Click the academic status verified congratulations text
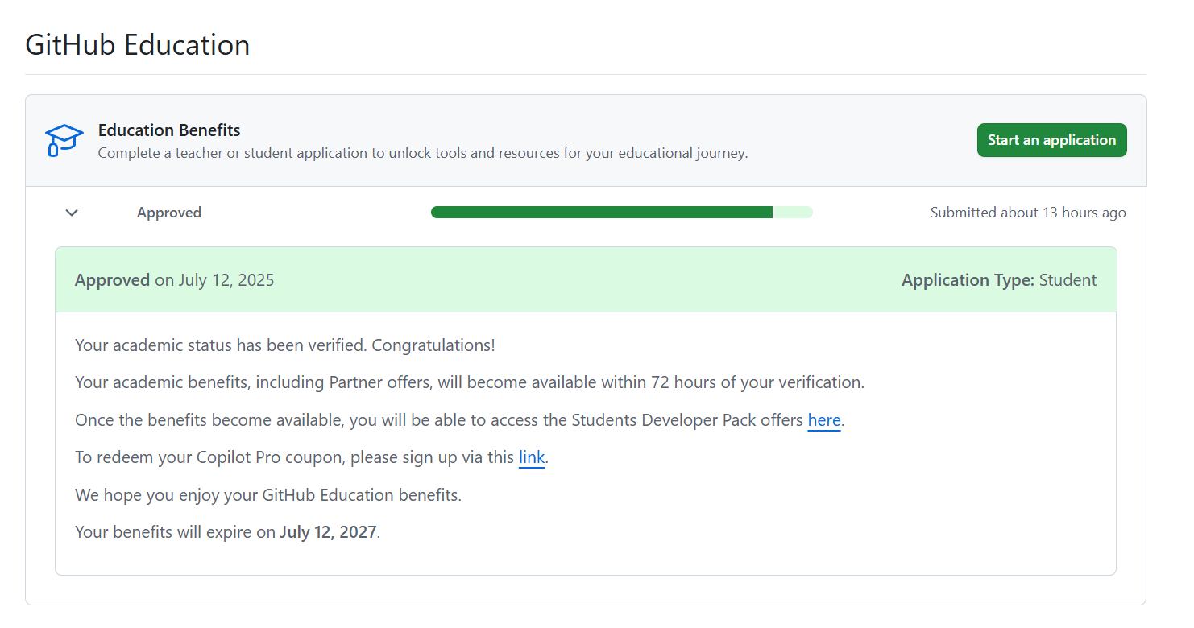 click(285, 345)
